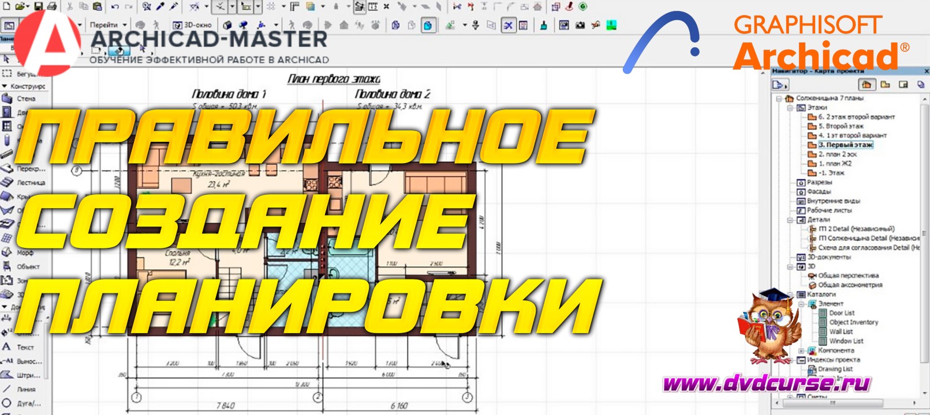Collapse the Каталоги tree node

coord(790,295)
